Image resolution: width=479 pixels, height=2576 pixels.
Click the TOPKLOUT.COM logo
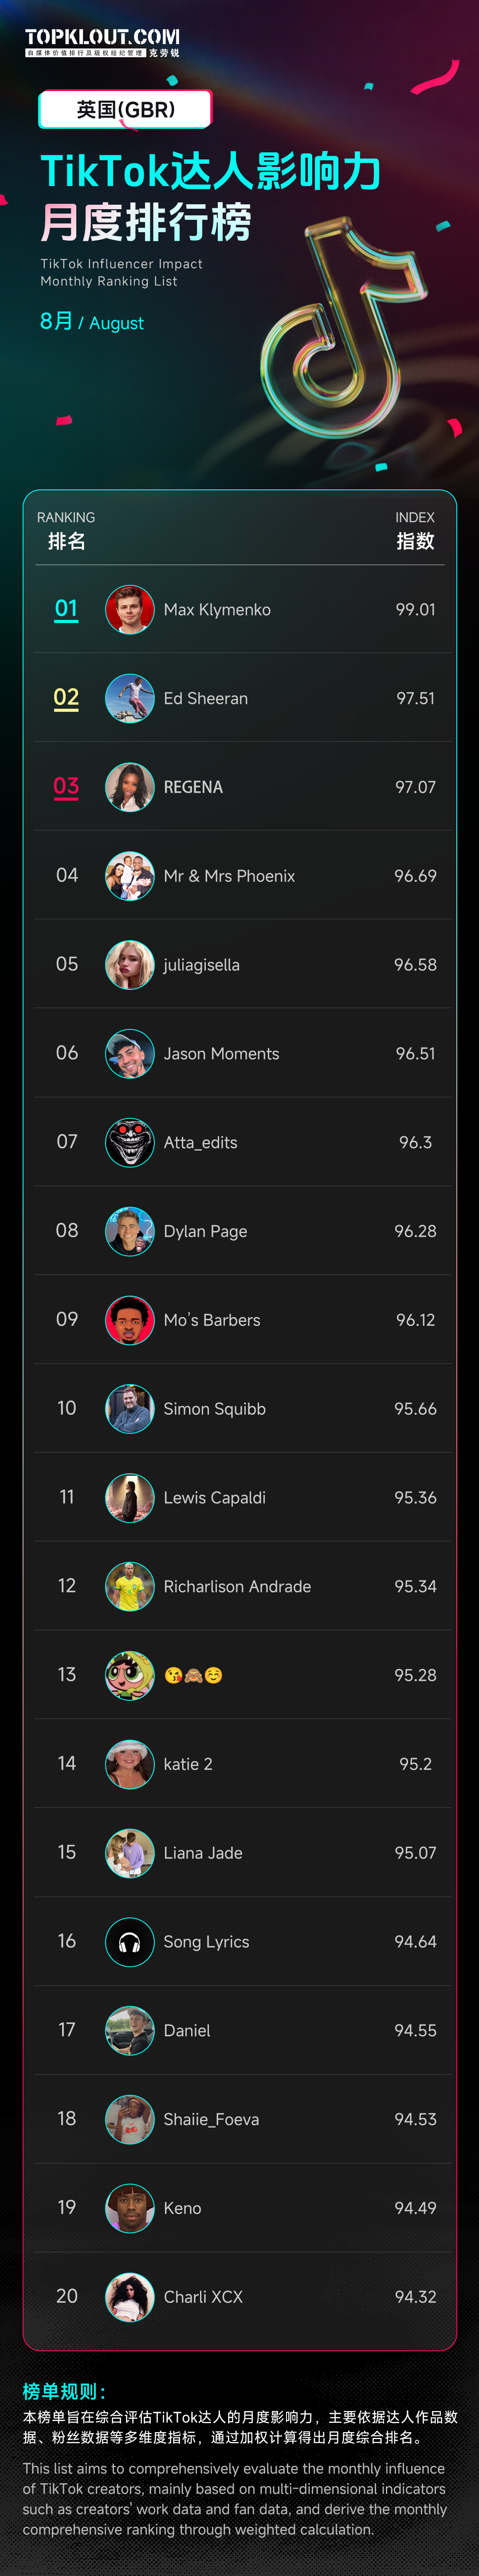(x=102, y=42)
